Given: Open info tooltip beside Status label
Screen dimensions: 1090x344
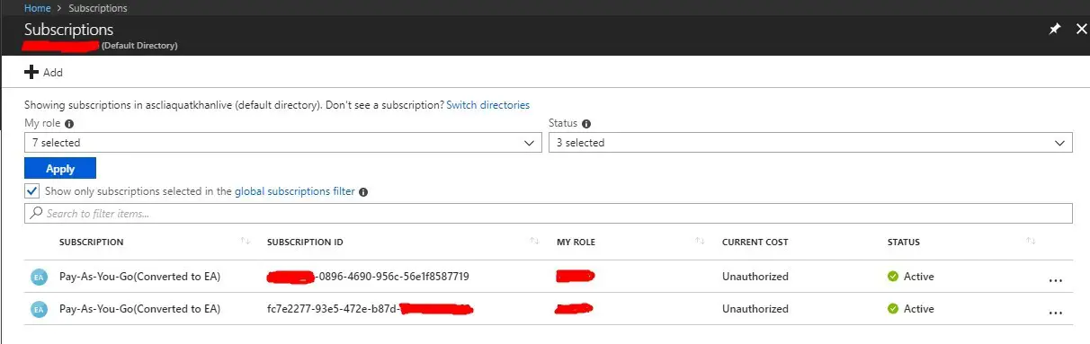Looking at the screenshot, I should [x=586, y=124].
